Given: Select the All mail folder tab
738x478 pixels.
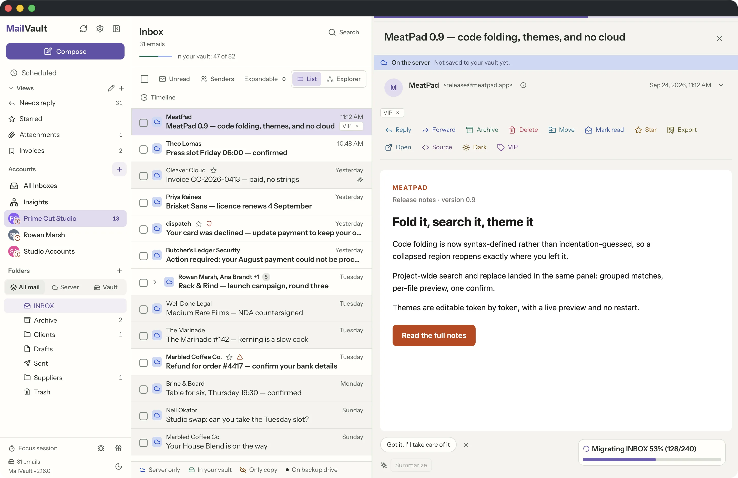Looking at the screenshot, I should (x=25, y=287).
